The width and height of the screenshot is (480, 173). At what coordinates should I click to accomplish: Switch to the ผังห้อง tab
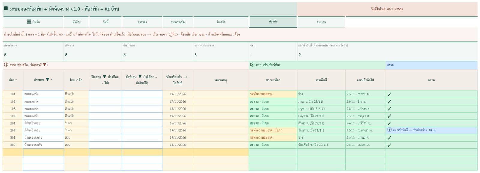click(76, 22)
